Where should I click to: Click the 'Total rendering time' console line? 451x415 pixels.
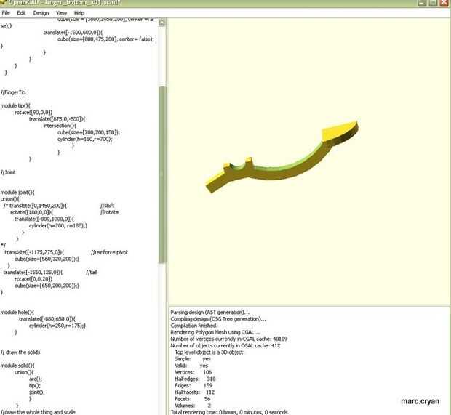click(x=229, y=412)
